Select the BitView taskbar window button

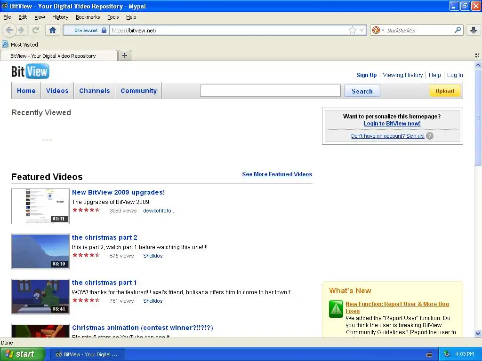[87, 354]
